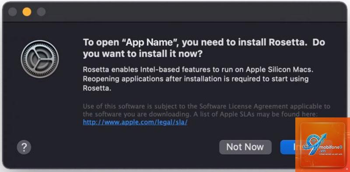Image resolution: width=350 pixels, height=172 pixels.
Task: Click the Software License Agreement notice text
Action: 206,110
